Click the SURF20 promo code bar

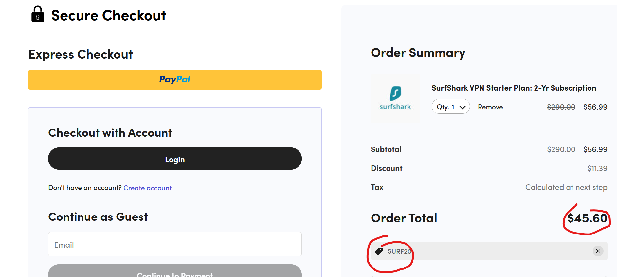pyautogui.click(x=475, y=251)
